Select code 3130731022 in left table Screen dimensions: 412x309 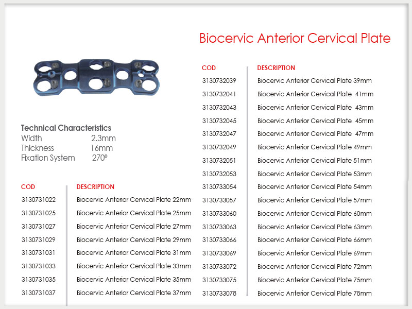tap(39, 200)
